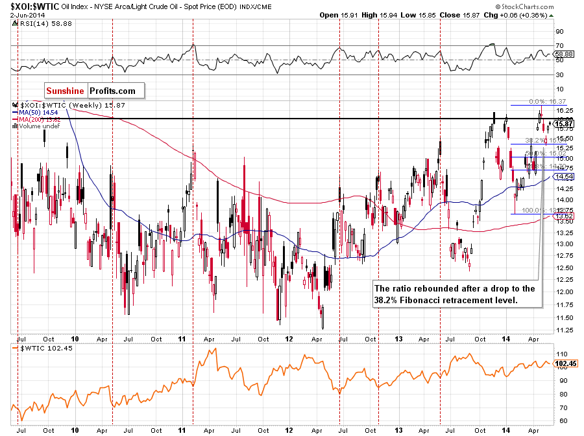Click the Chg +0.06 (+0.36%) value
Image resolution: width=584 pixels, height=436 pixels.
point(515,16)
